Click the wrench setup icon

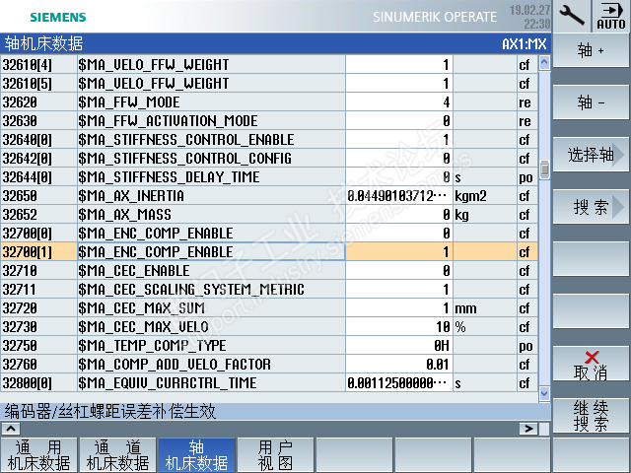571,16
